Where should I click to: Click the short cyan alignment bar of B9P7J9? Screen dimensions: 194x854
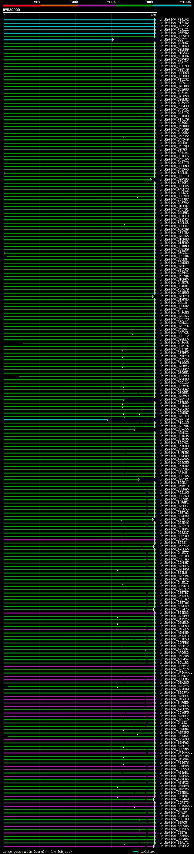(x=56, y=420)
